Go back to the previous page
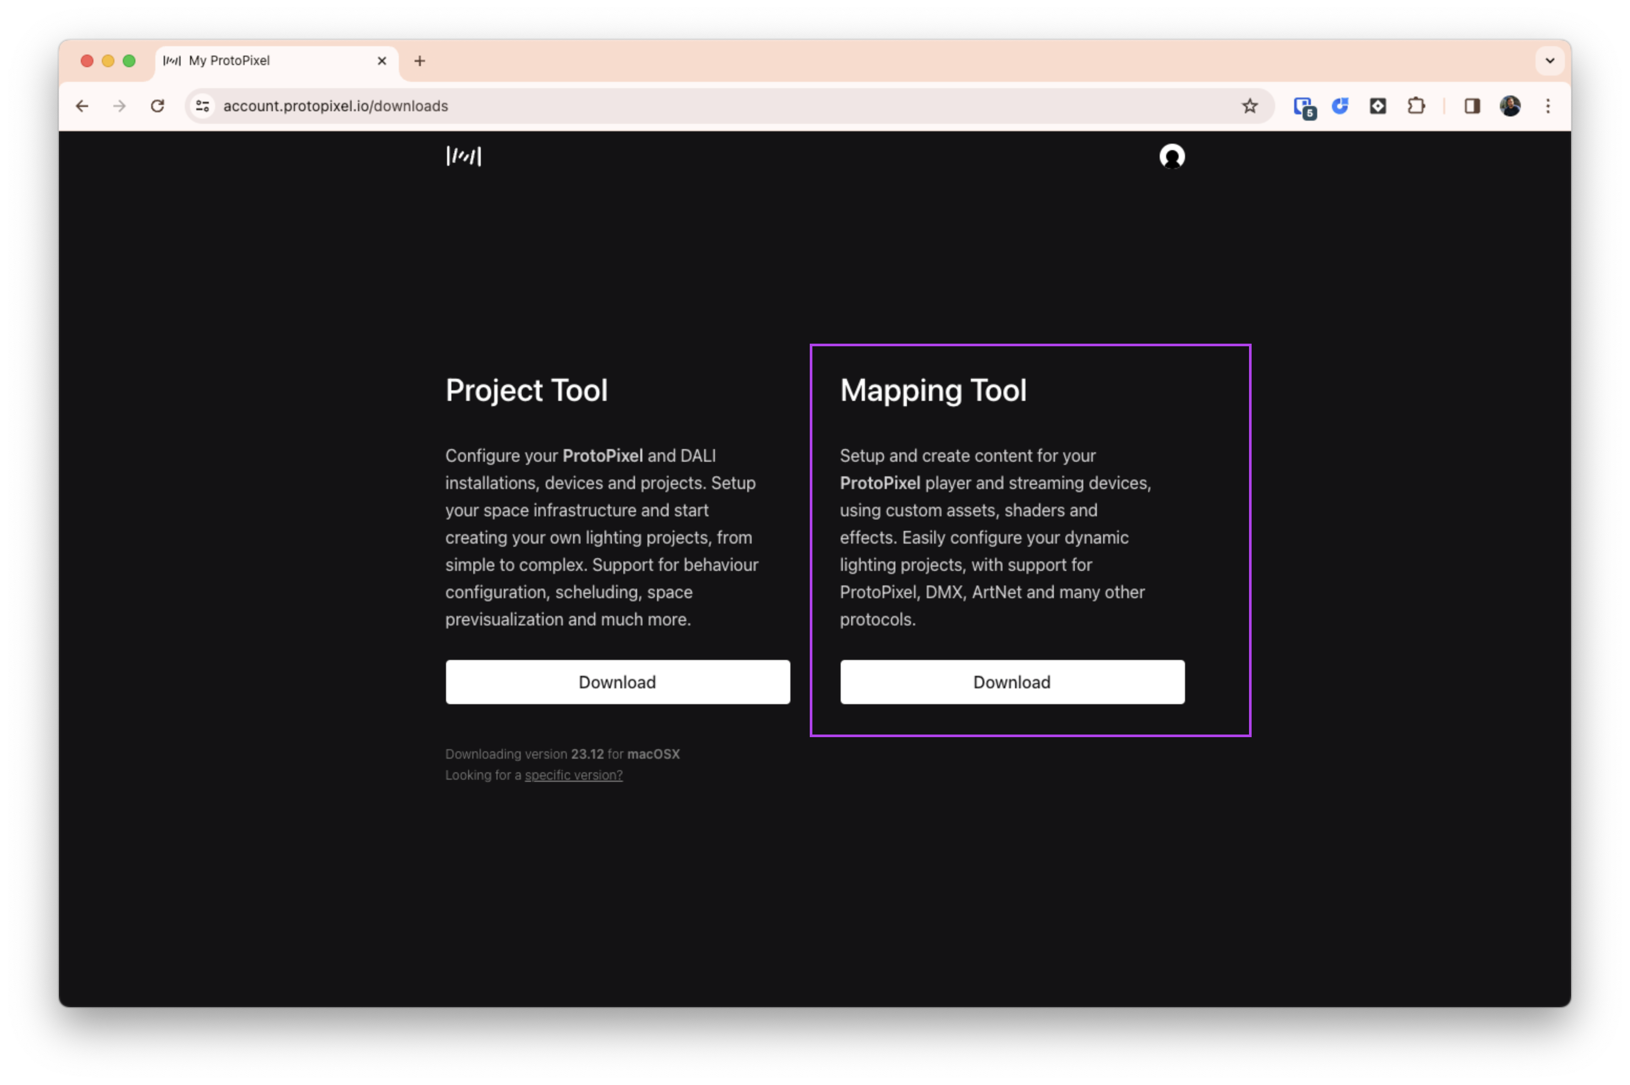 [82, 106]
